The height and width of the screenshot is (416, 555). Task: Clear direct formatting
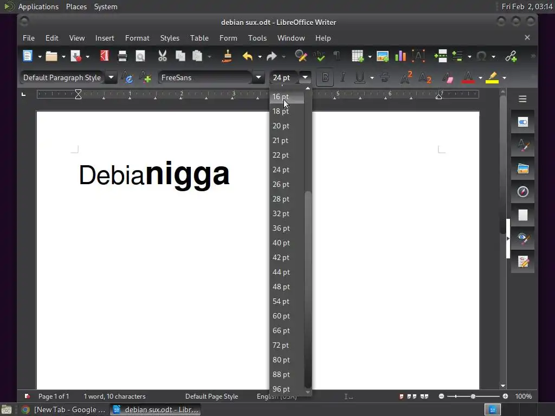pos(447,77)
